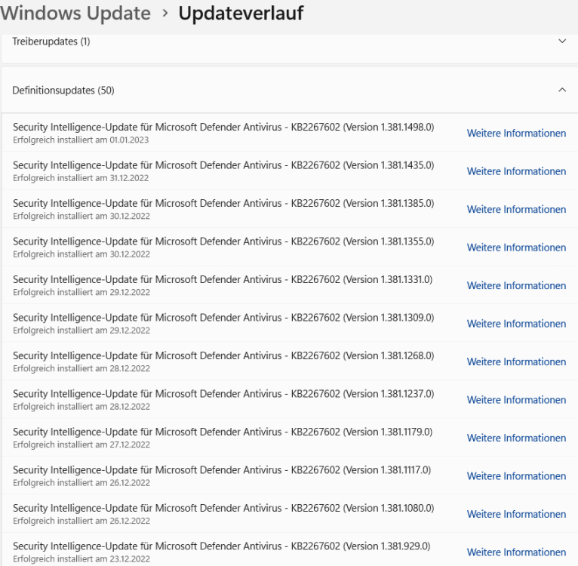Open Weitere Informationen for Version 1.381.1498.0
This screenshot has width=578, height=566.
click(516, 133)
